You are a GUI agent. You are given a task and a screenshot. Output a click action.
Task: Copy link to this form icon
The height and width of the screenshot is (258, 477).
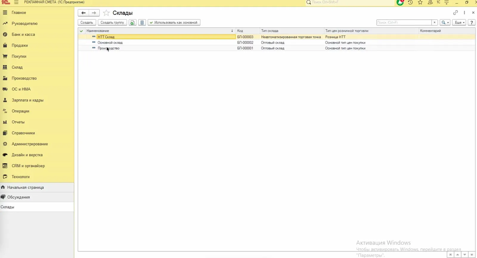[455, 13]
